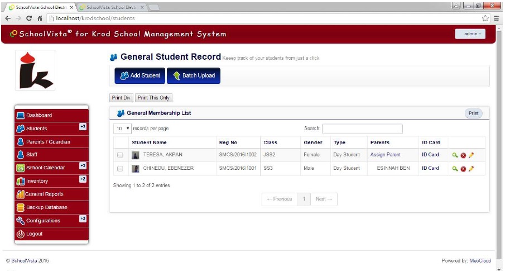The image size is (505, 271).
Task: Switch to the second SchoolVista browser tab
Action: point(112,7)
